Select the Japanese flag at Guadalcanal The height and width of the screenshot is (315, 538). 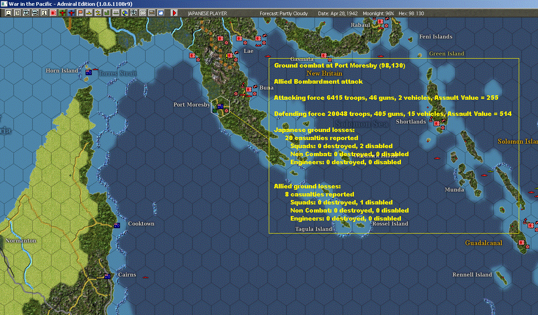[521, 243]
